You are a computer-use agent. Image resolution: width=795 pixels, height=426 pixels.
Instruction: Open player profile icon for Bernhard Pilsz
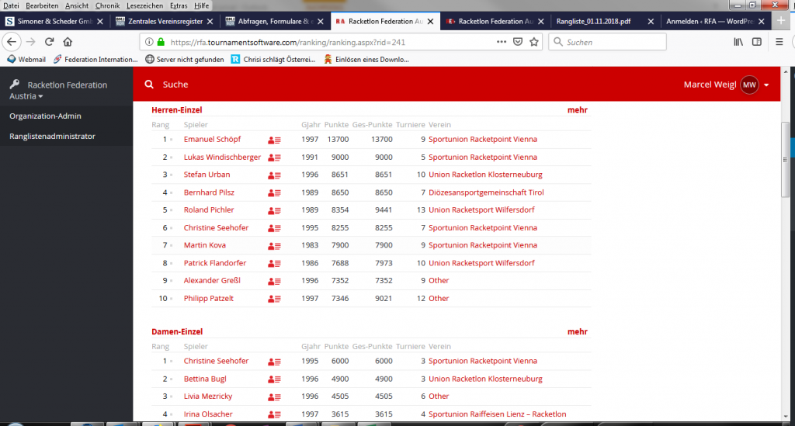[274, 193]
